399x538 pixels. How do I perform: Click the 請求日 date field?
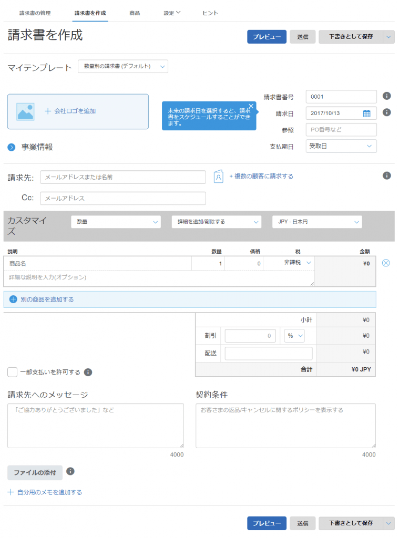(x=341, y=113)
